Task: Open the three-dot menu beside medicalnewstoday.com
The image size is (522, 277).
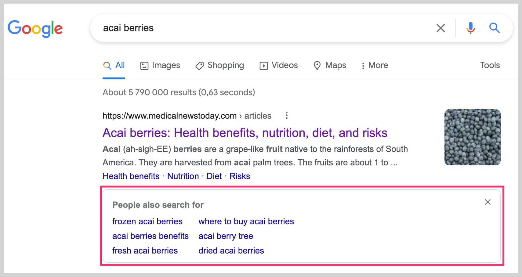Action: (287, 116)
